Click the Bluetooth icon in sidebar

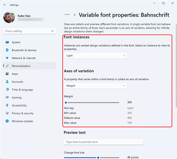tap(7, 50)
